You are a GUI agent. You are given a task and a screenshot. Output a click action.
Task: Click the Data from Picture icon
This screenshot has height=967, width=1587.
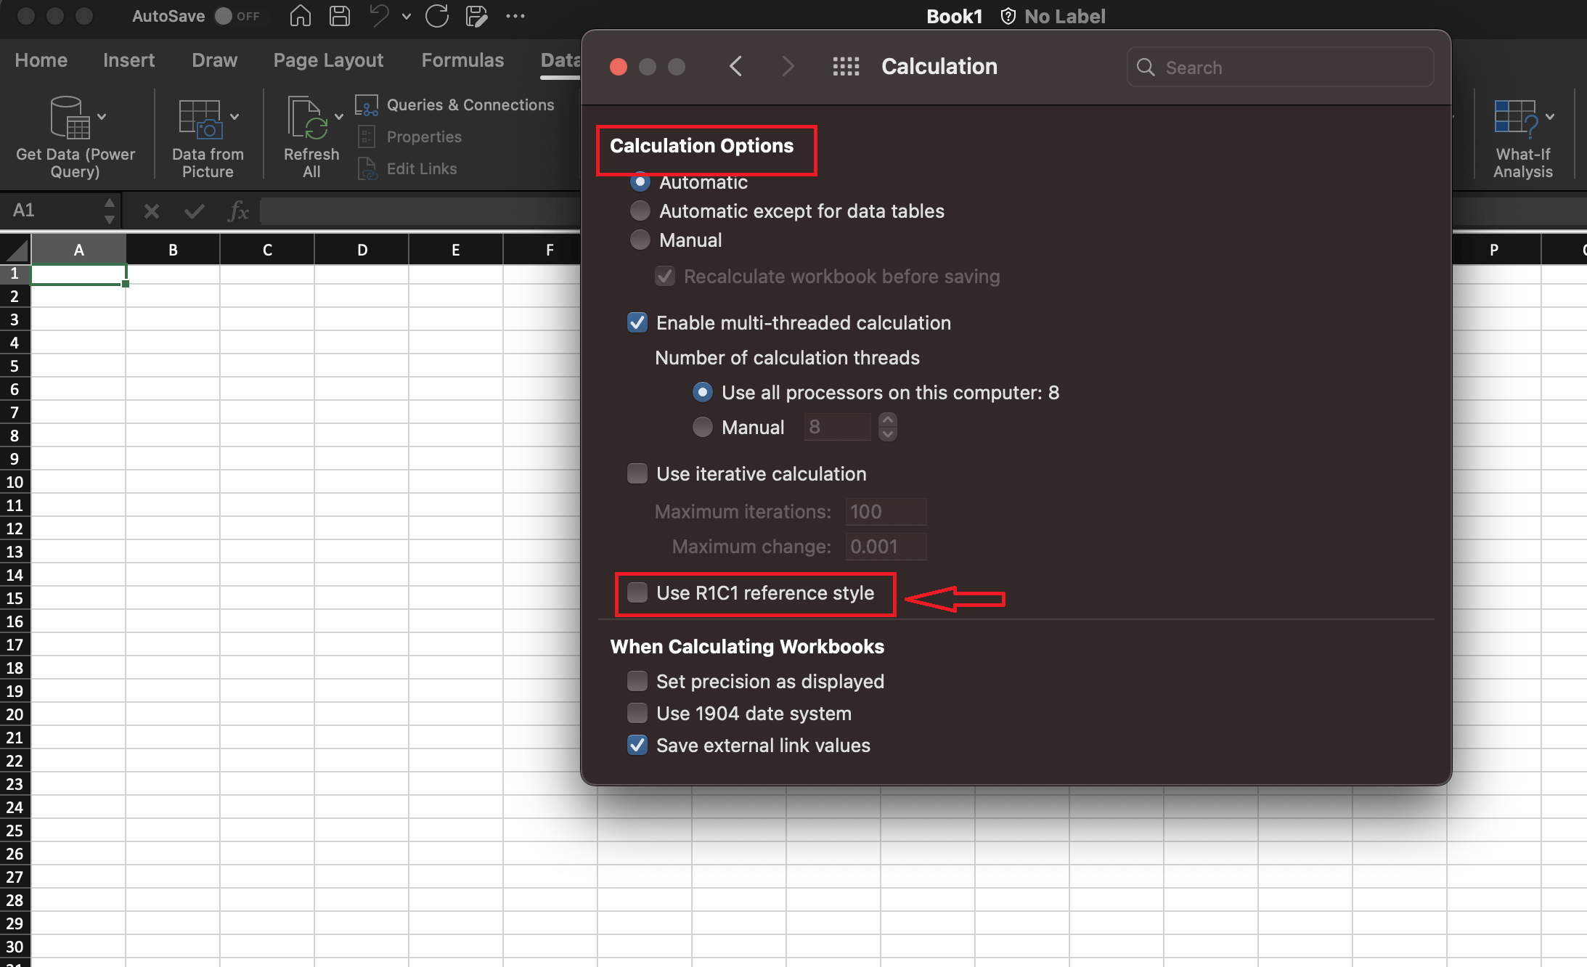200,118
